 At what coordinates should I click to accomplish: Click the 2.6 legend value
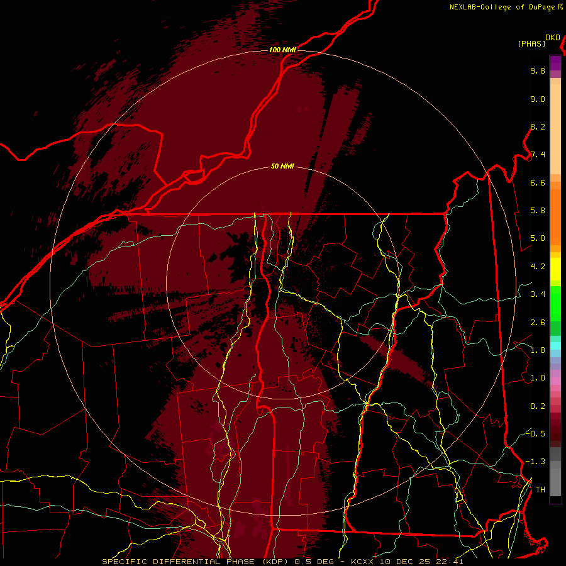(x=538, y=323)
